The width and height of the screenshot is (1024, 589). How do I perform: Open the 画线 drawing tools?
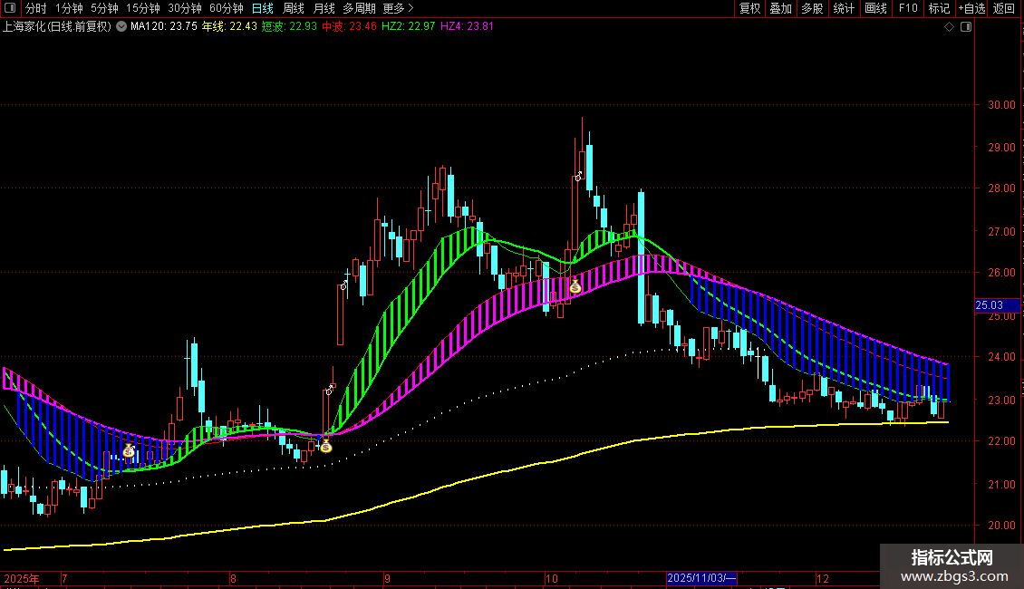pyautogui.click(x=875, y=8)
